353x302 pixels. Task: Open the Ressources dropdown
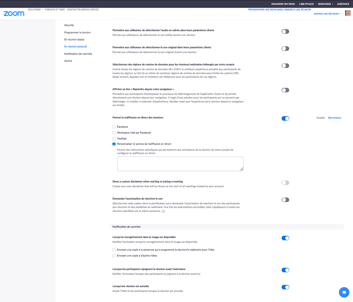click(325, 4)
